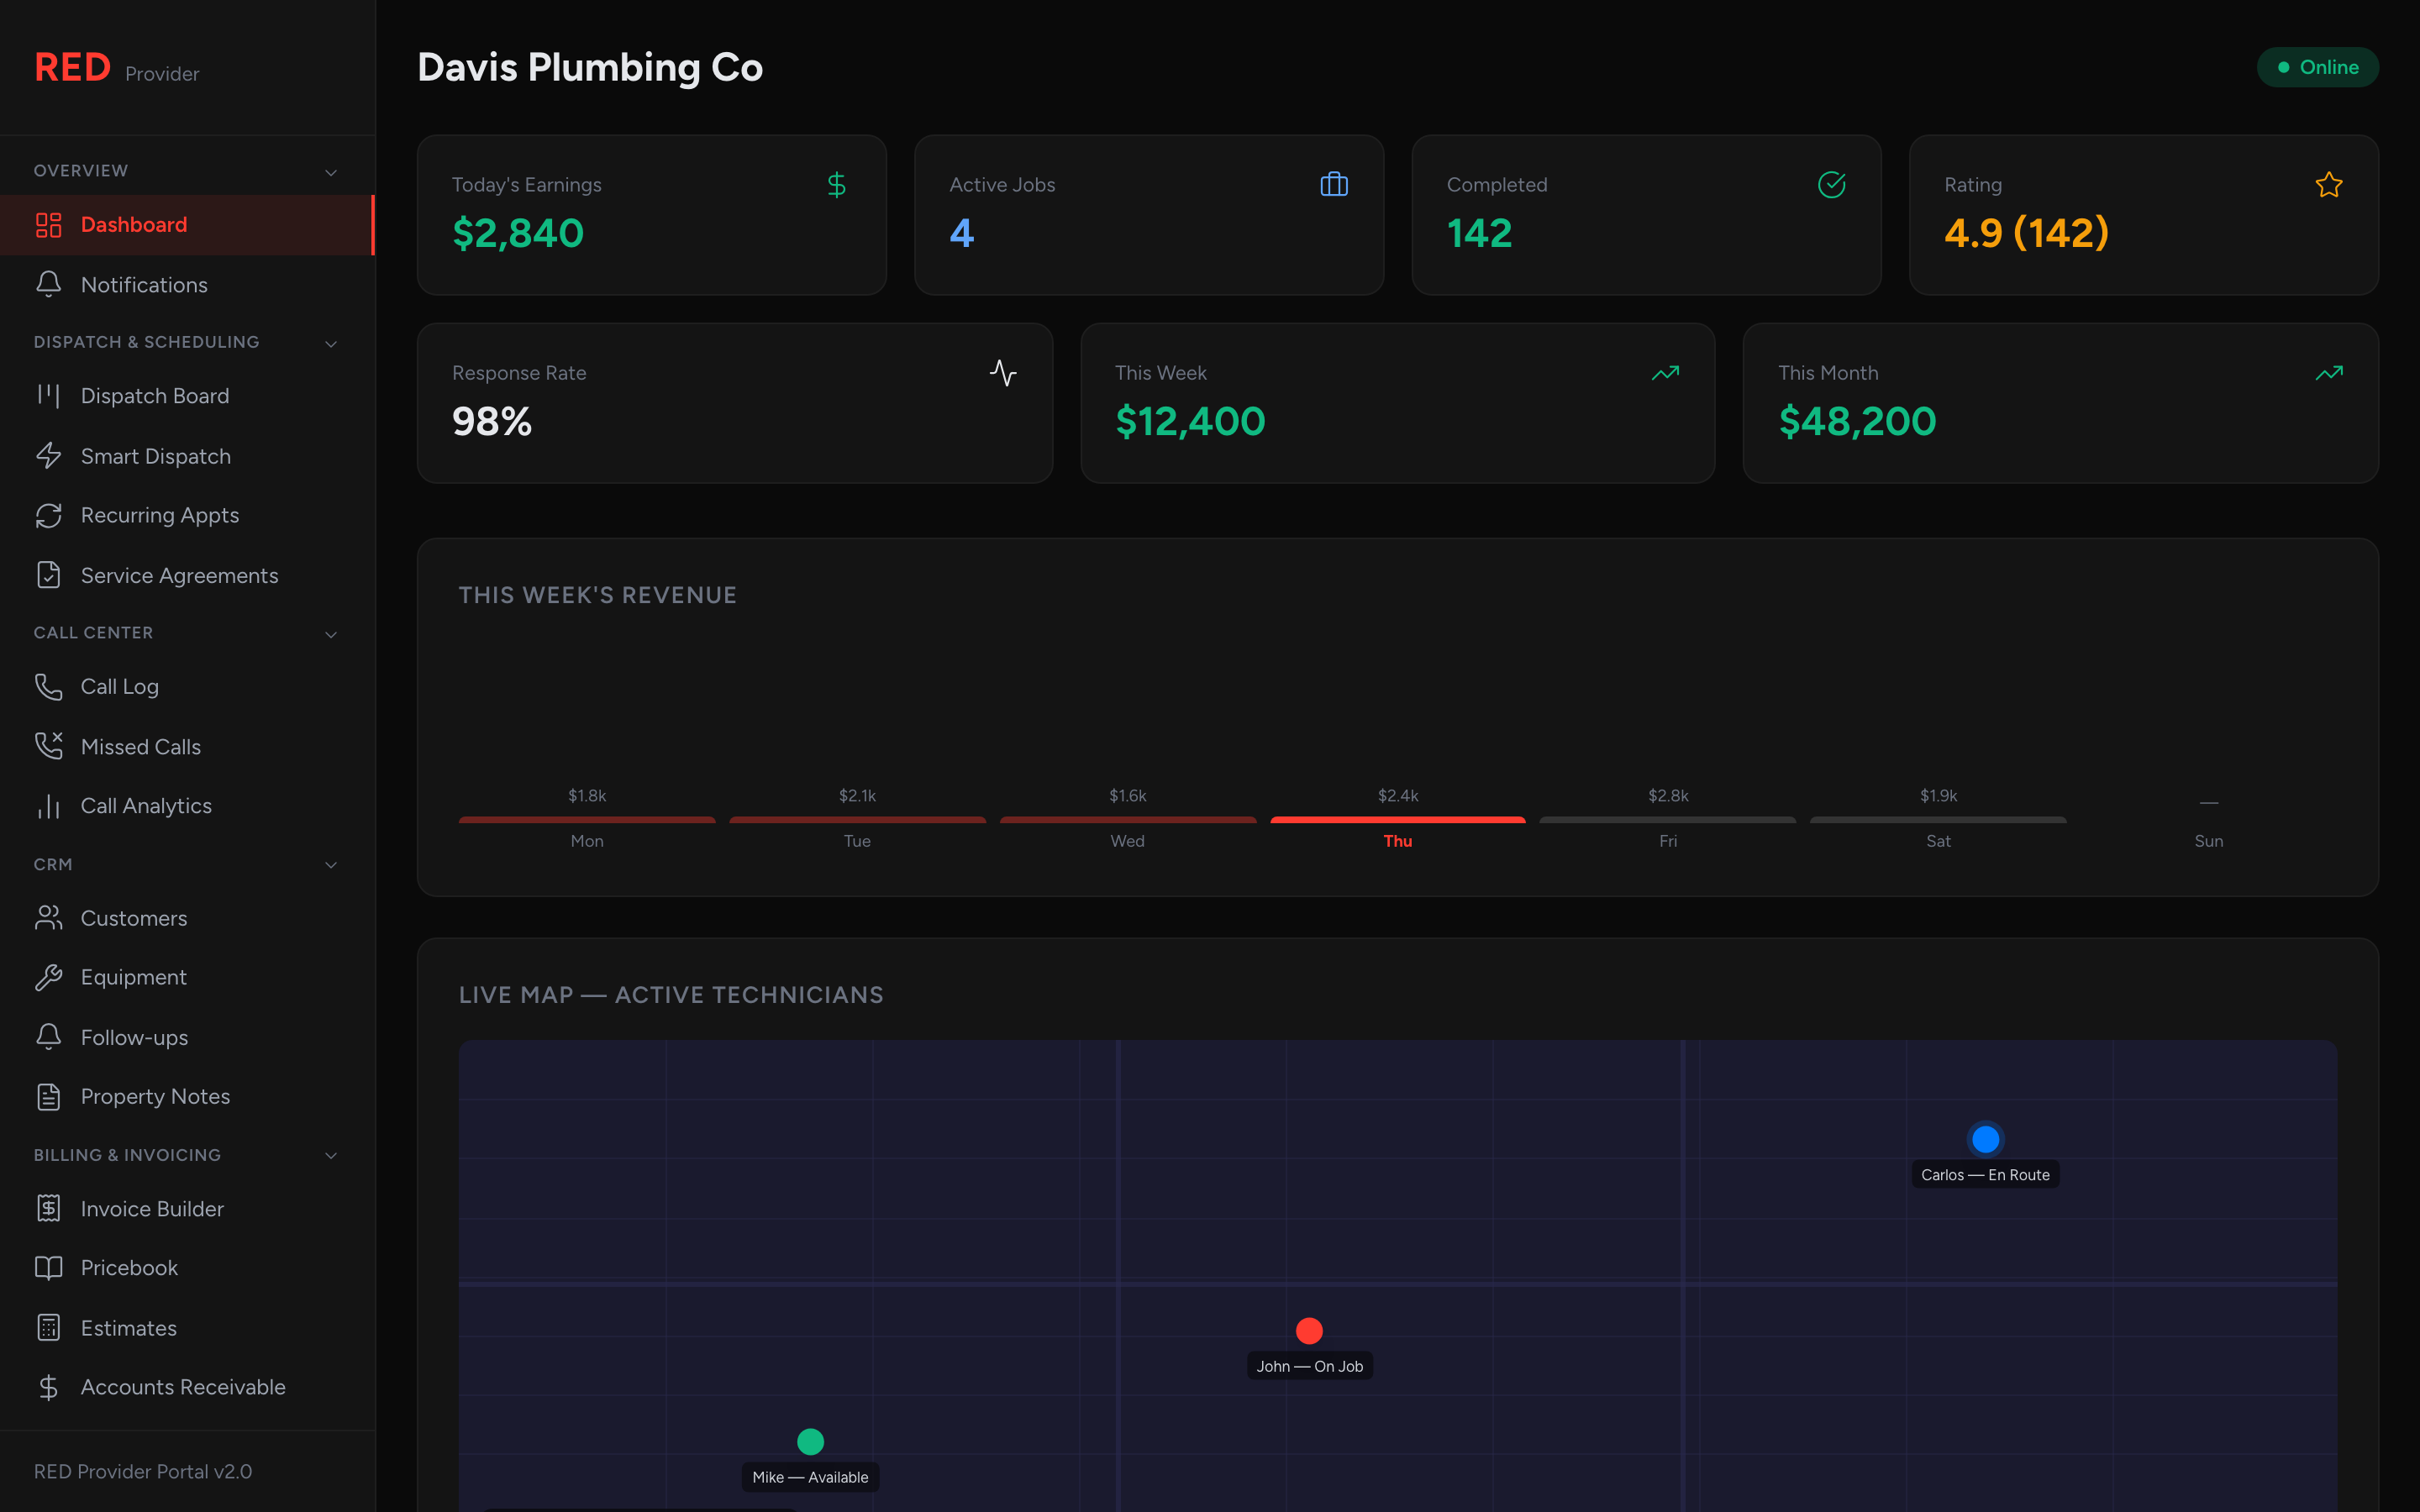Click the Follow-ups bell icon
This screenshot has height=1512, width=2420.
(x=48, y=1037)
